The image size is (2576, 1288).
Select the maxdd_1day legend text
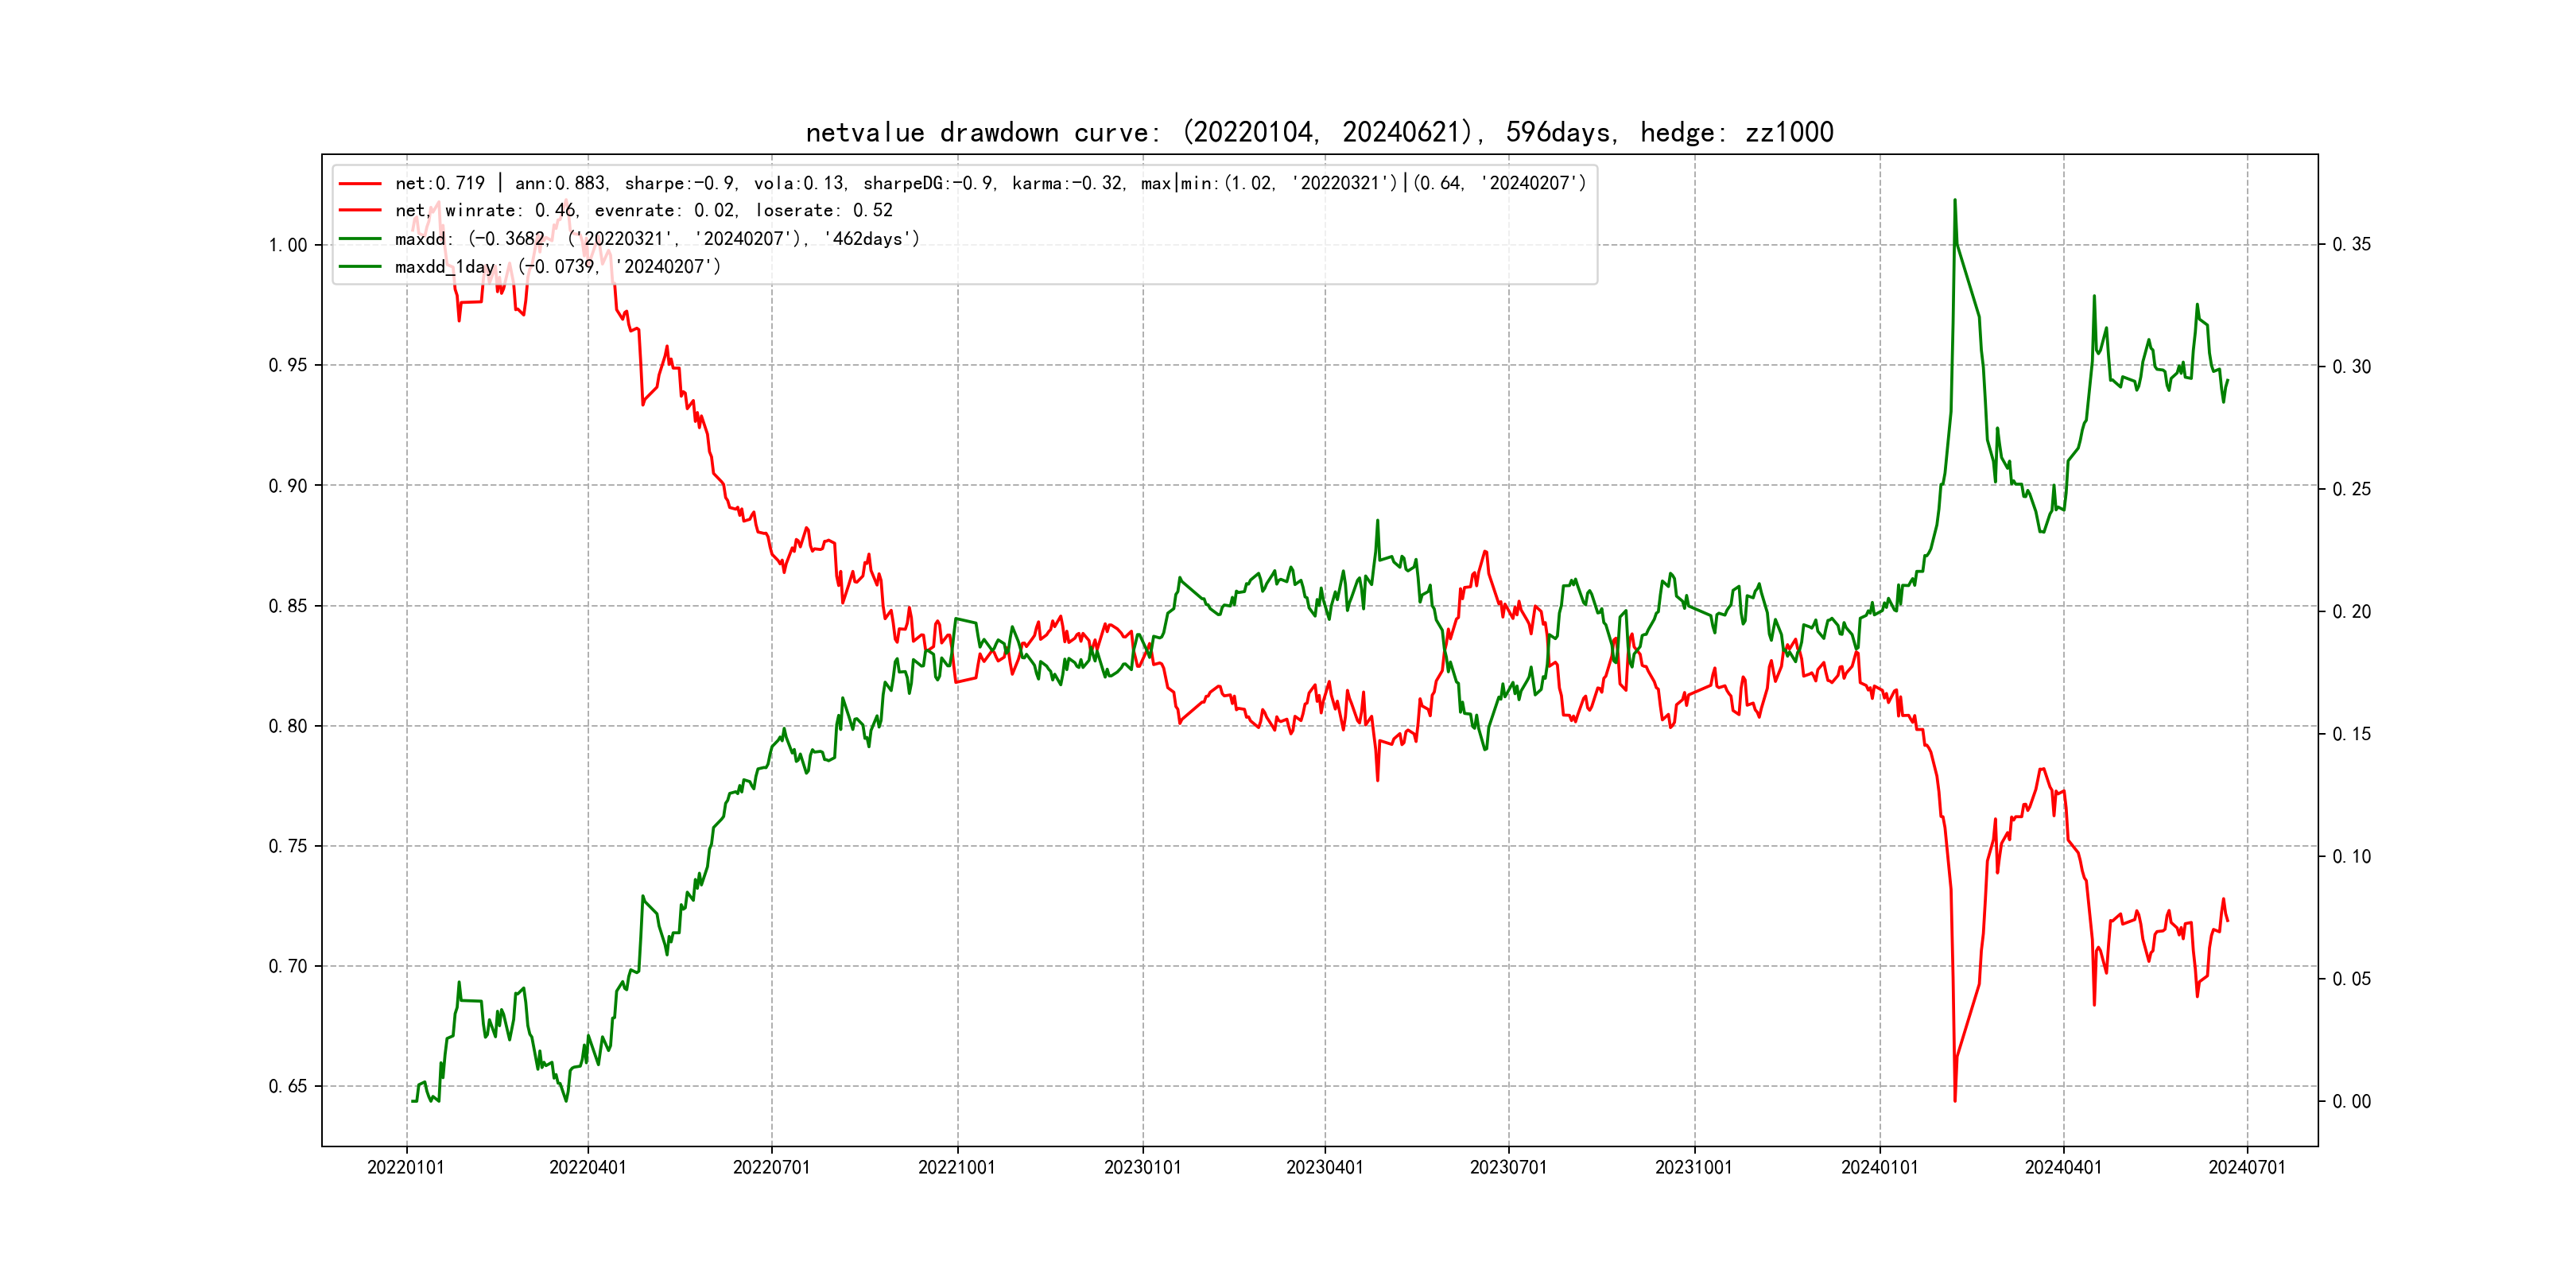click(557, 267)
